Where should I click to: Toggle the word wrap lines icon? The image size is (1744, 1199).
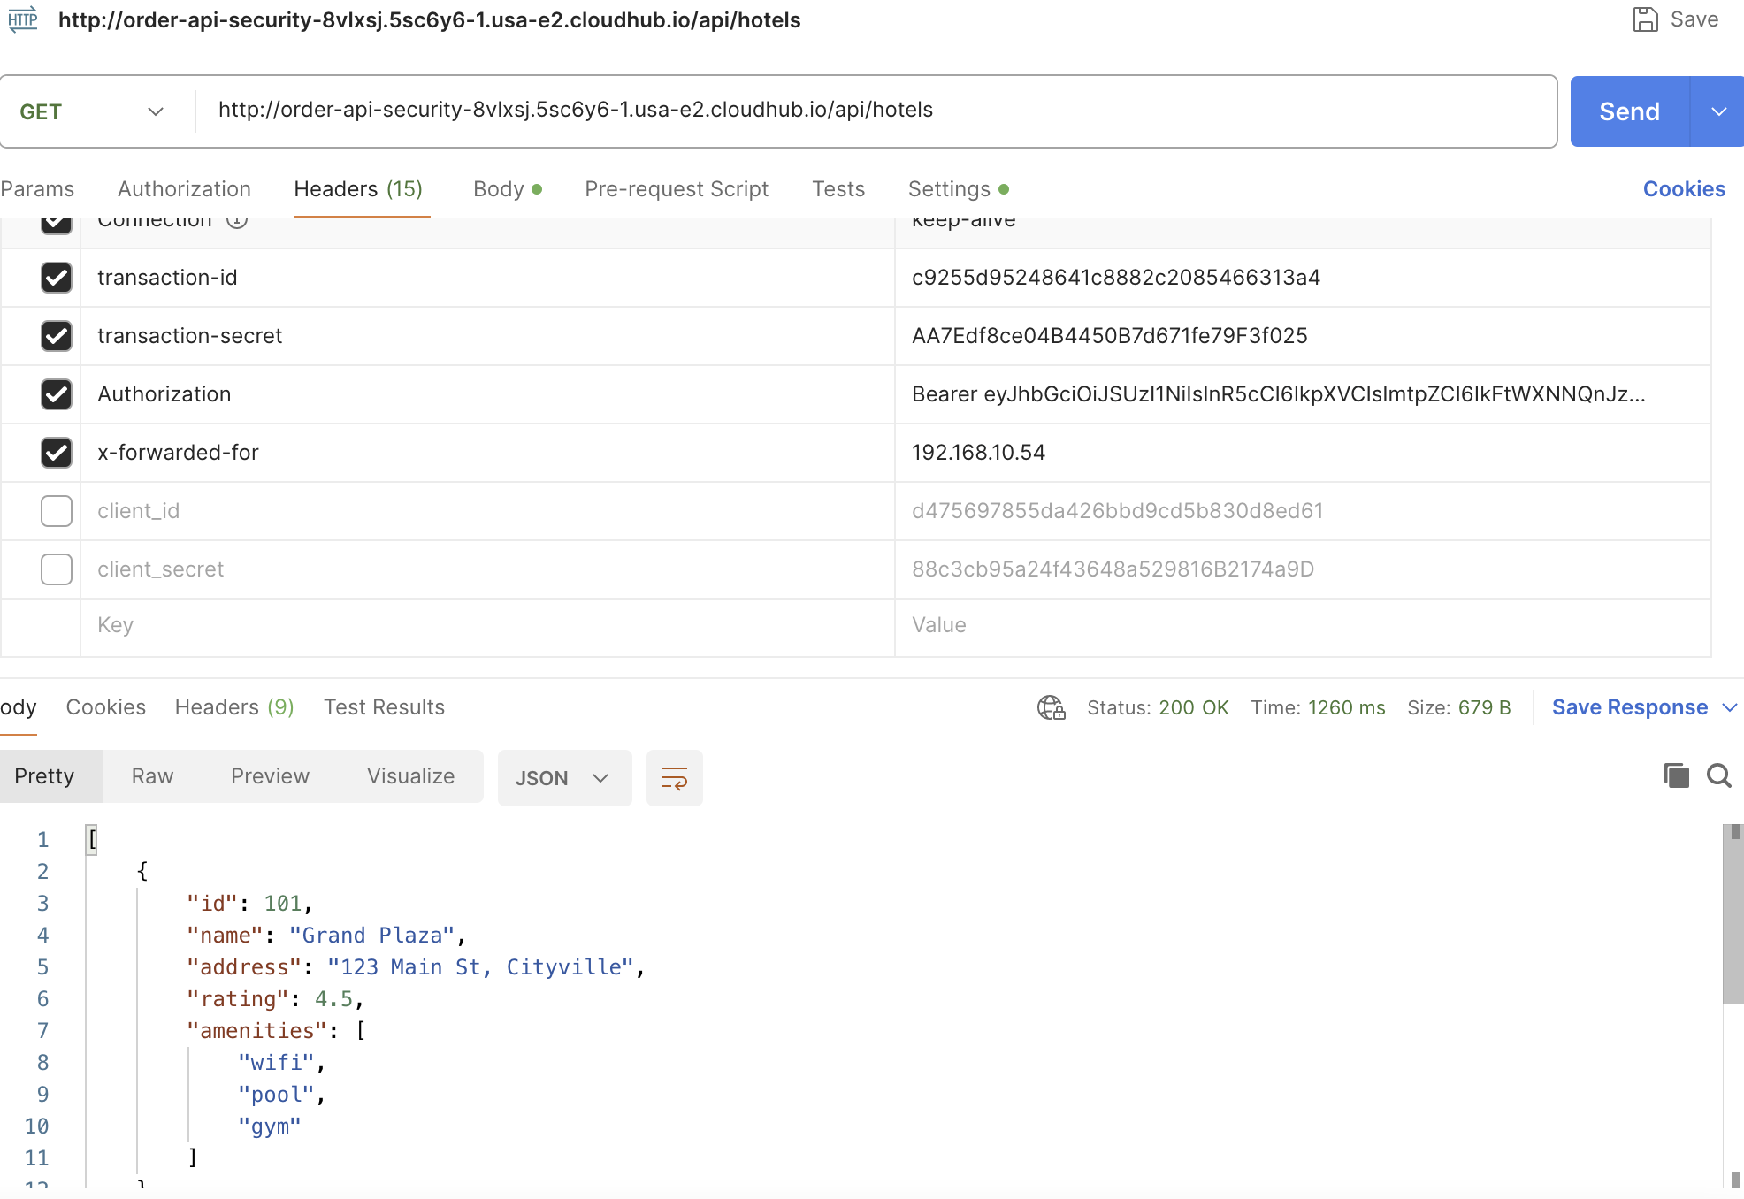(674, 778)
